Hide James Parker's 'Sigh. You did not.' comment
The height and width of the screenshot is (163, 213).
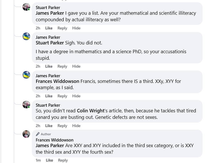76,66
